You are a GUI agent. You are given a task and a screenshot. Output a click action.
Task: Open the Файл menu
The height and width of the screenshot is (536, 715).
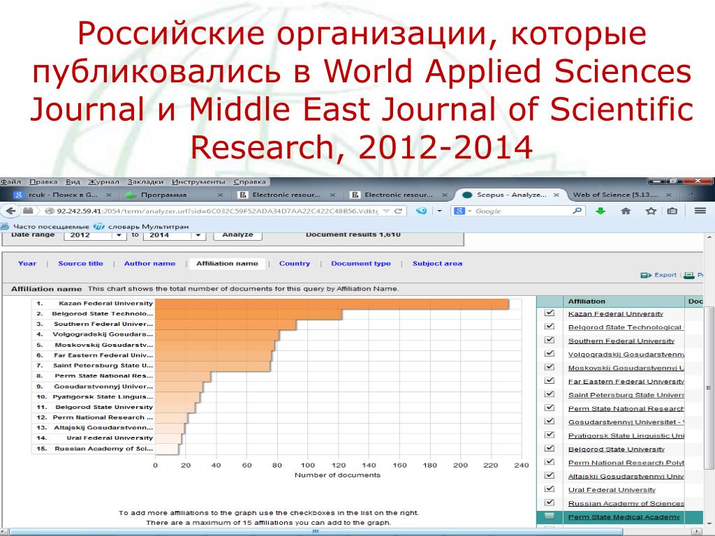(10, 182)
